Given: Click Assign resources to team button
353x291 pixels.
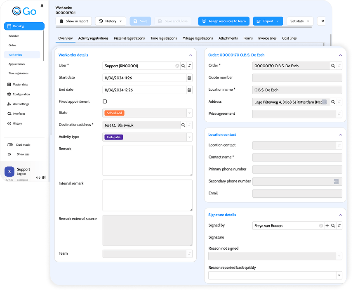Looking at the screenshot, I should click(224, 21).
